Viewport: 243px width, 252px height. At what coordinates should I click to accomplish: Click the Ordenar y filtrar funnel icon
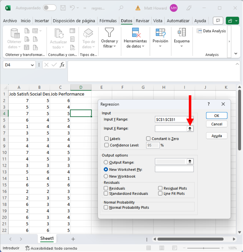[109, 33]
